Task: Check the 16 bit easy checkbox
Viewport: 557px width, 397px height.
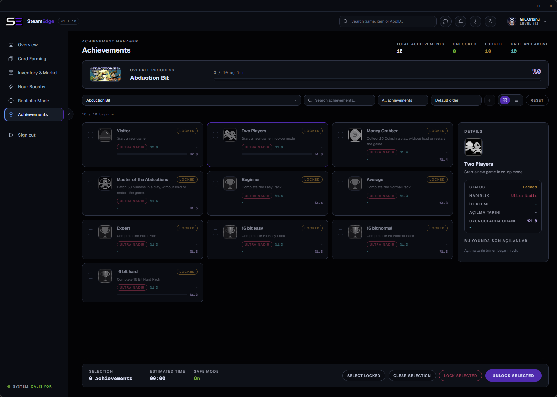Action: (216, 232)
